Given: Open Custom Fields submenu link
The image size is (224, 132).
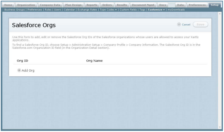Looking at the screenshot, I should point(128,10).
